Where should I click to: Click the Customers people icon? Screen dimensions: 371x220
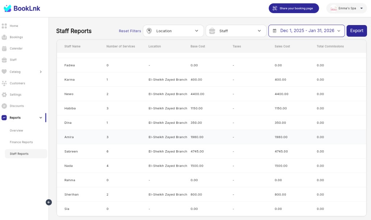[x=4, y=83]
